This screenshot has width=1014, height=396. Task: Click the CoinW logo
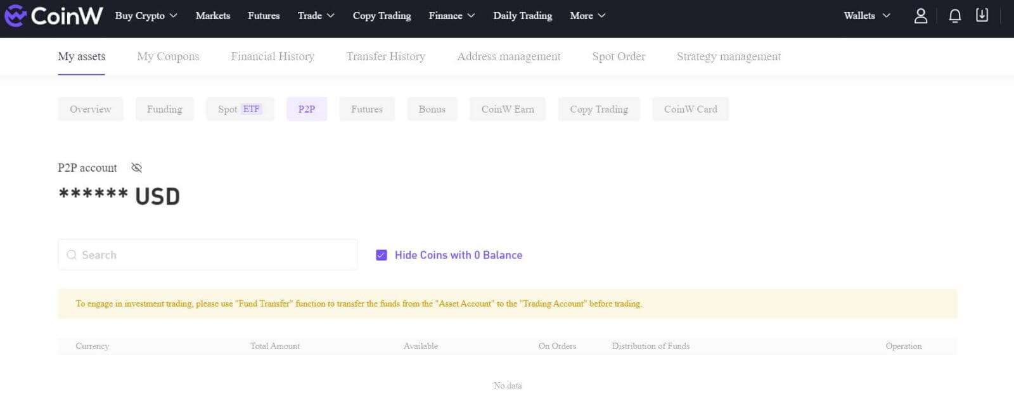pos(53,15)
